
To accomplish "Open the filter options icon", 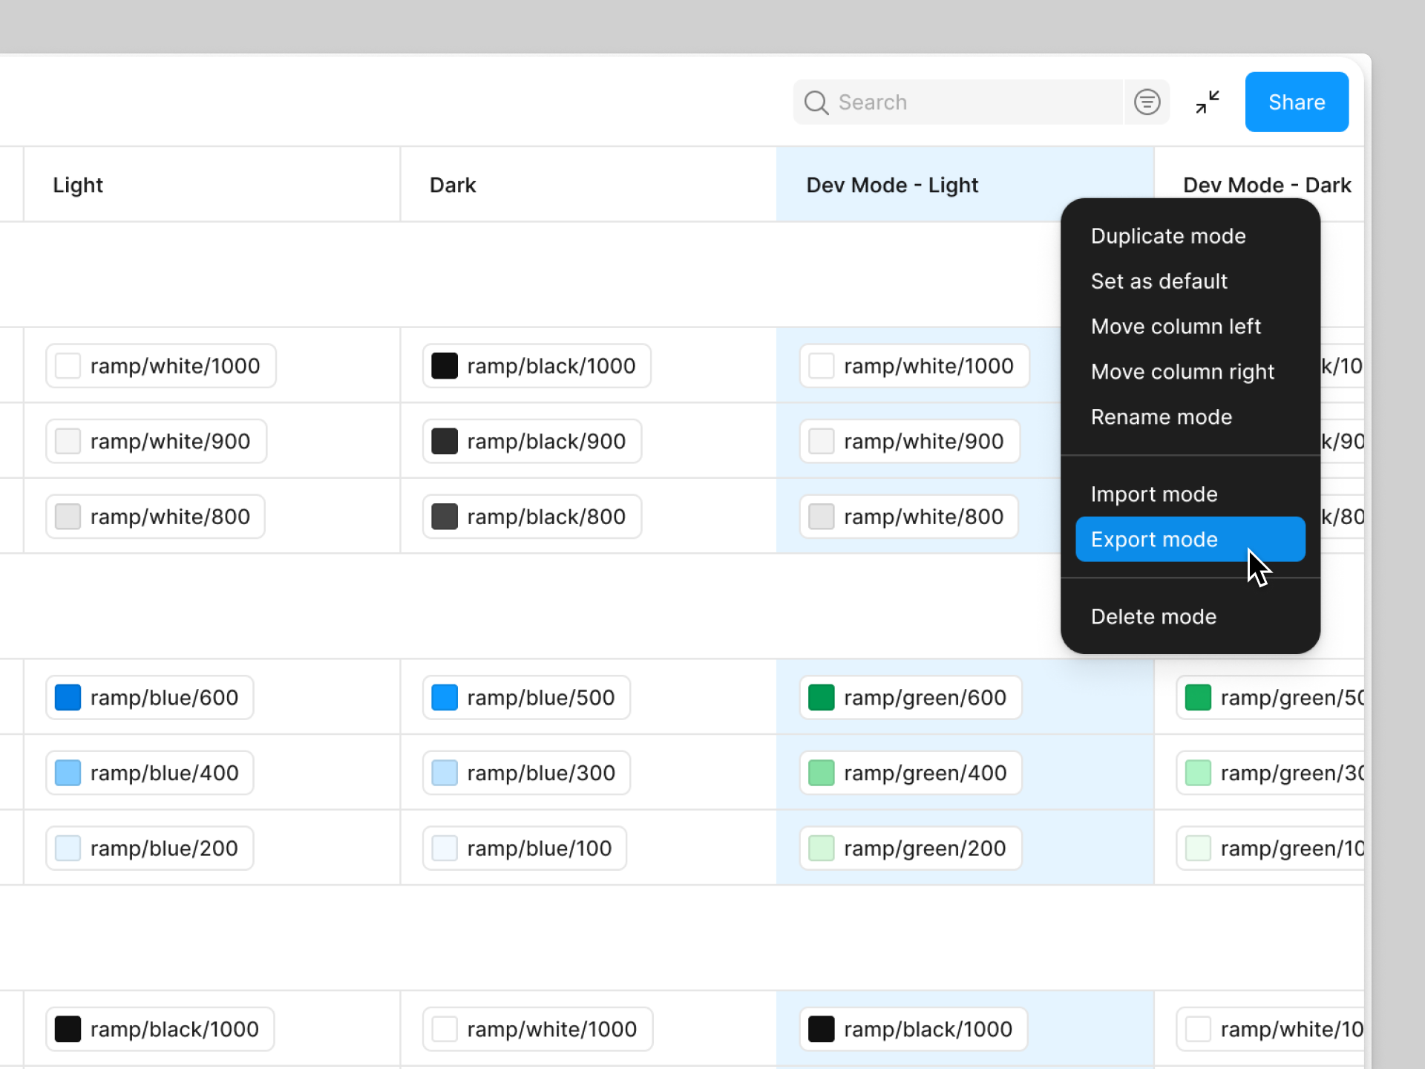I will point(1147,102).
